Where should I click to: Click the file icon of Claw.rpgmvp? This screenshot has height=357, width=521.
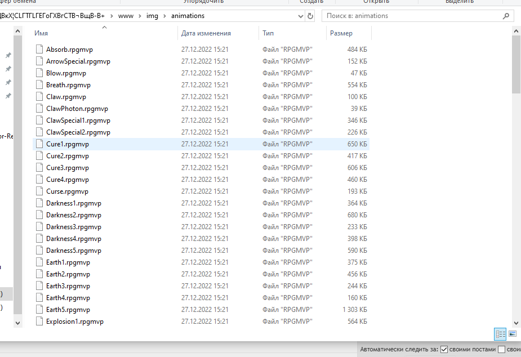(x=39, y=97)
